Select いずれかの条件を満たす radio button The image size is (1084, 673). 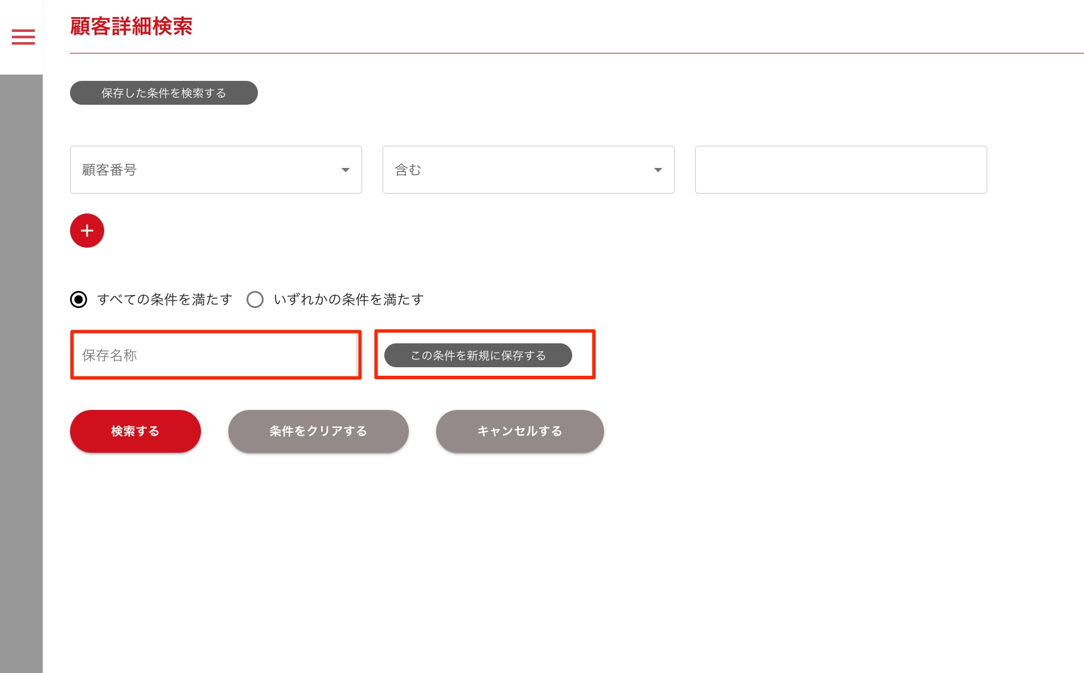255,299
